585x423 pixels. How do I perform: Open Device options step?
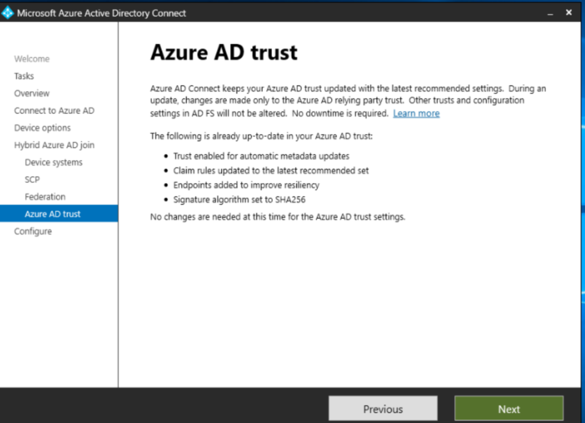[x=42, y=128]
